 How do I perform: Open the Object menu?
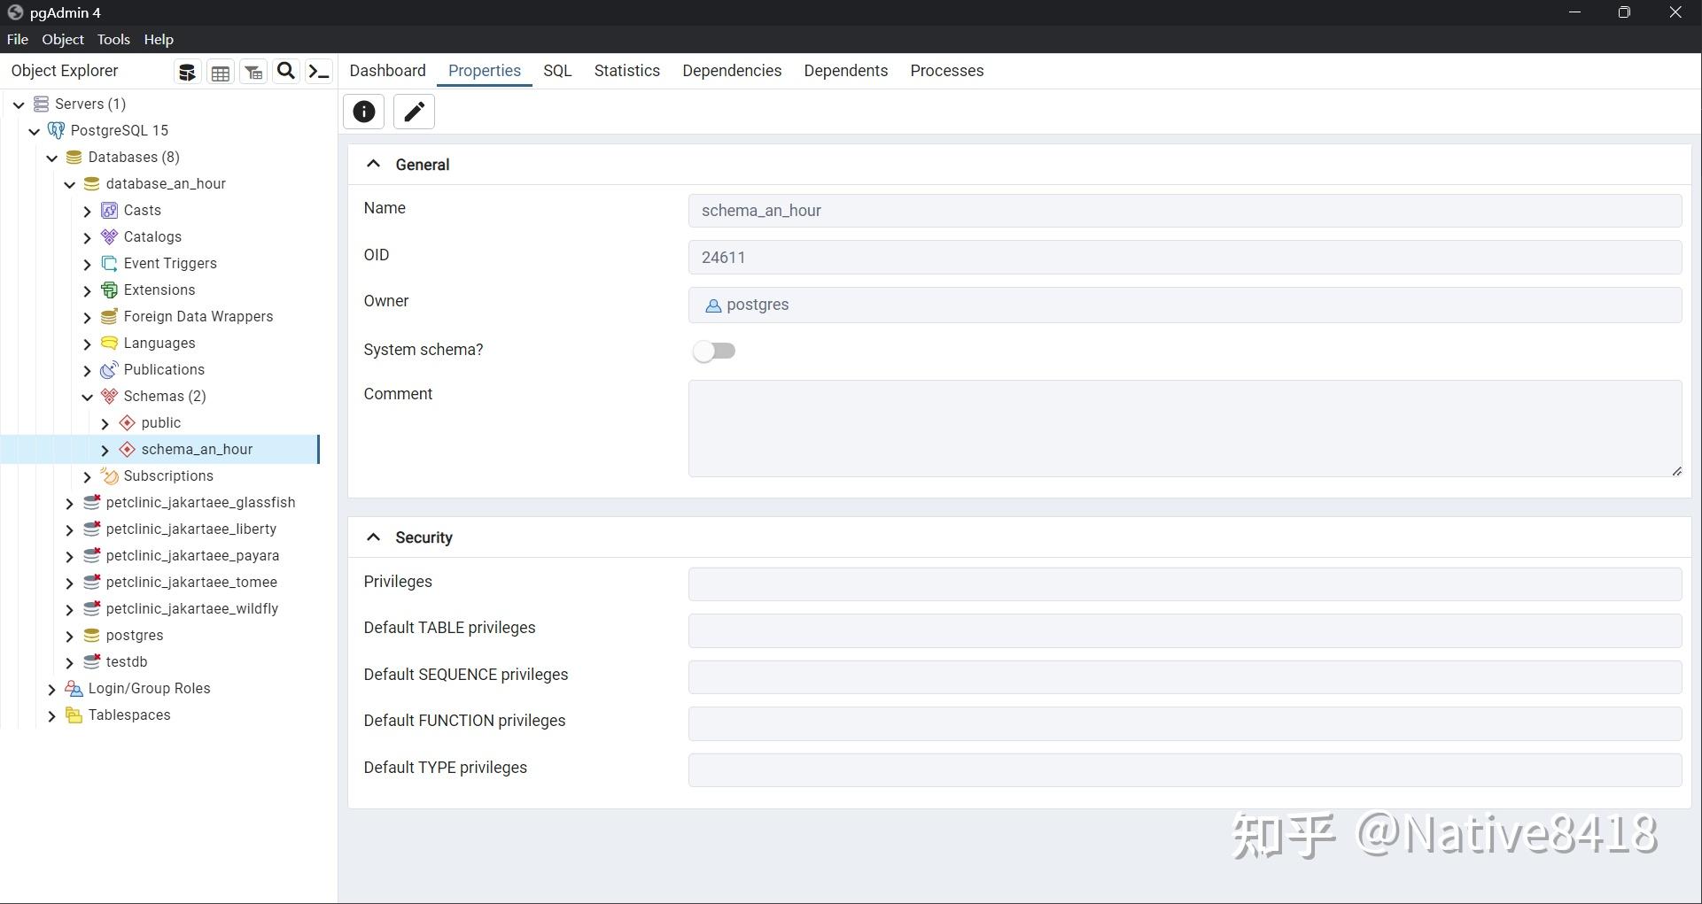(x=63, y=39)
